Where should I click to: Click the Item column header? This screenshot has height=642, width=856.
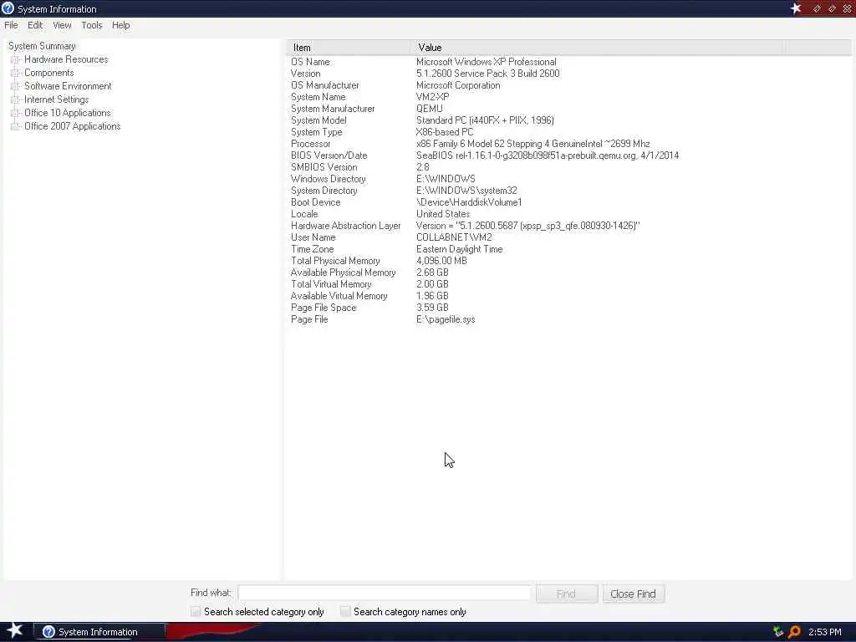point(349,48)
